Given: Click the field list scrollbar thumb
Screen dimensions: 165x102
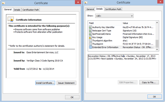Looking at the screenshot, I should (157, 44).
